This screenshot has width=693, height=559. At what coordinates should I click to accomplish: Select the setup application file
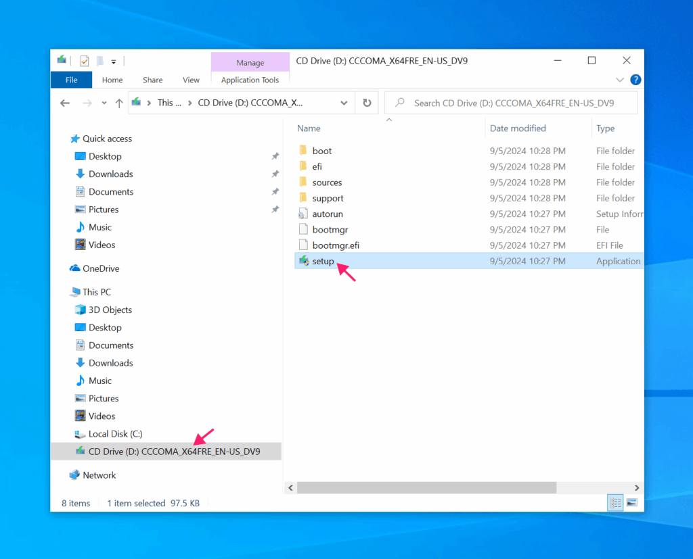coord(323,262)
